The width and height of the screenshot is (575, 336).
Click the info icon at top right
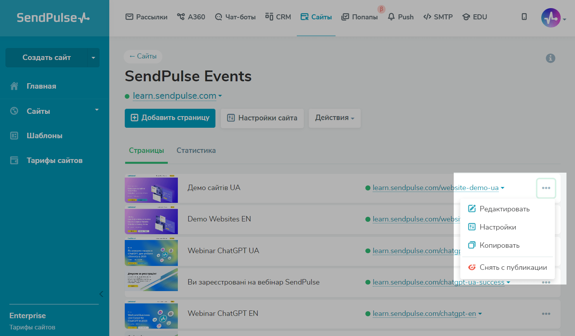551,58
